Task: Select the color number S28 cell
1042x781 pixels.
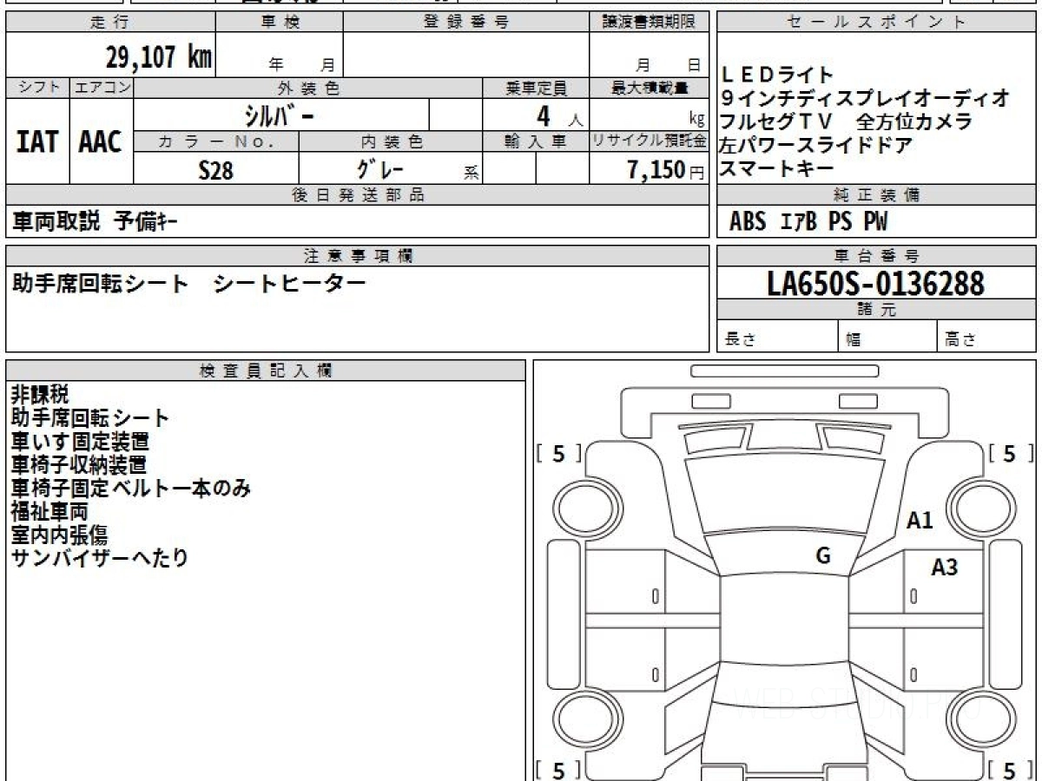Action: [x=216, y=170]
